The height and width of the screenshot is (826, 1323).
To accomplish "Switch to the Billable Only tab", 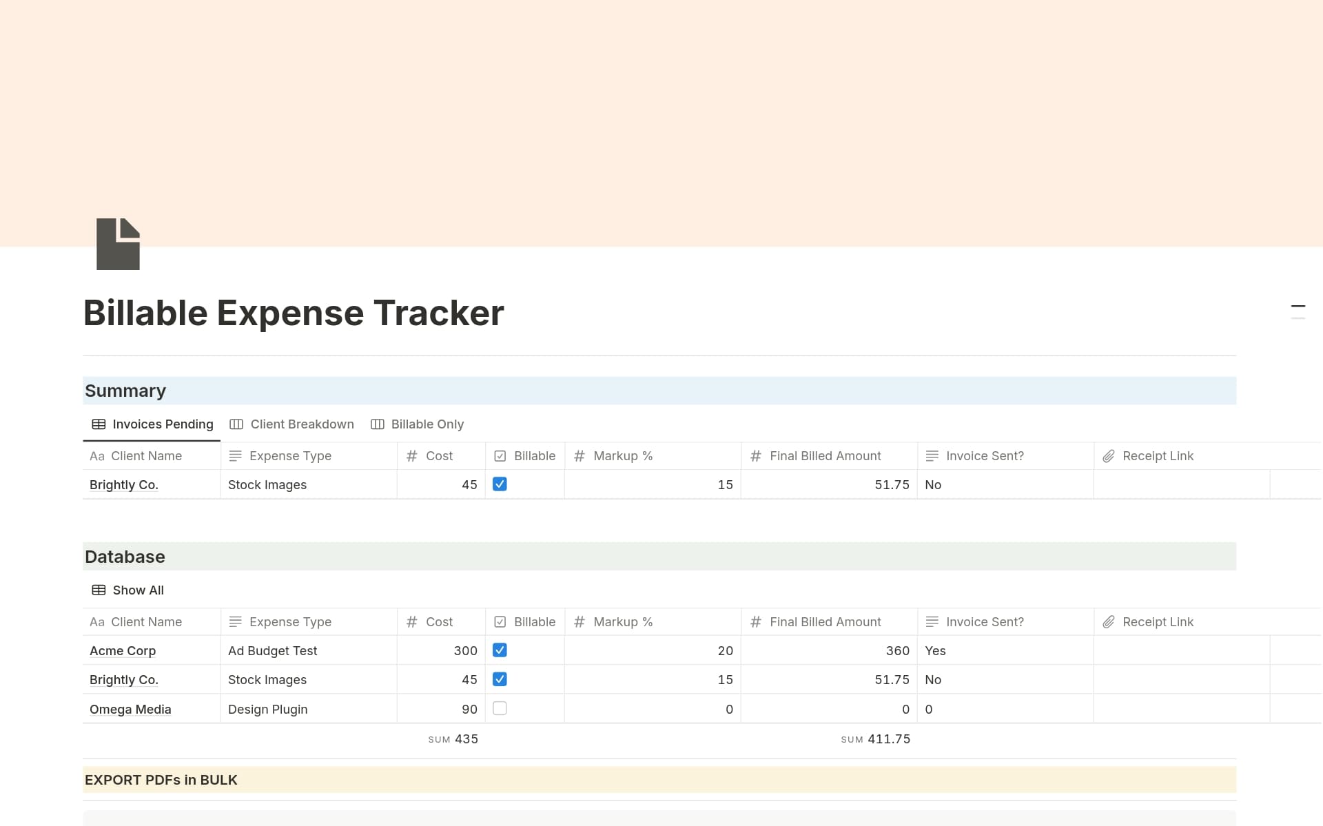I will pos(427,424).
